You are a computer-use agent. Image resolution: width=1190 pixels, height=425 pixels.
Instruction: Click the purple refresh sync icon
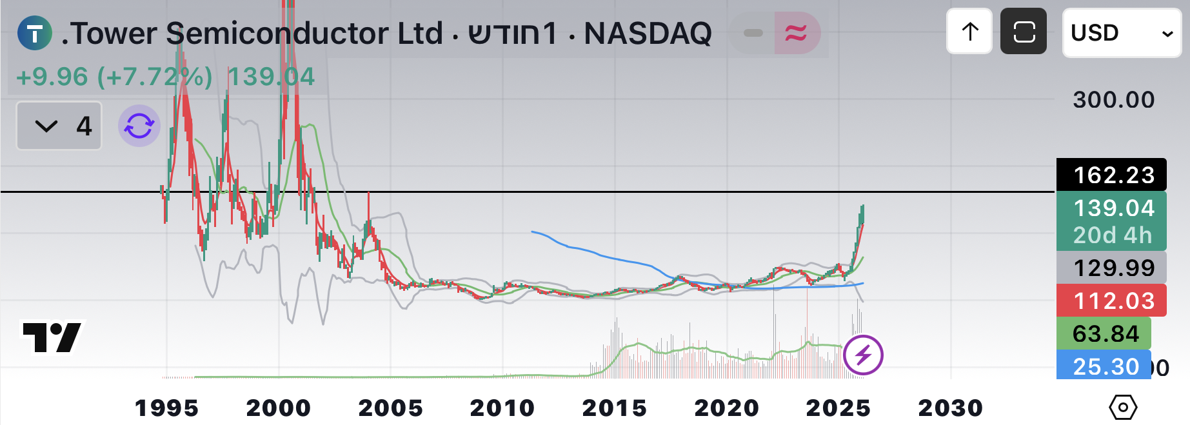[x=139, y=126]
